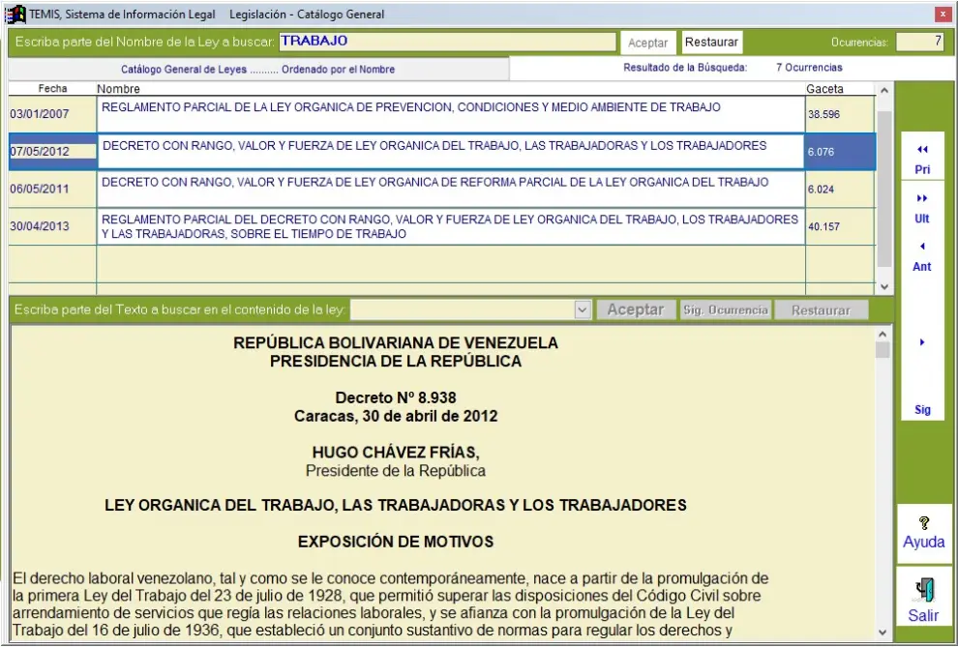Expand the content text search dropdown
The width and height of the screenshot is (958, 647).
582,310
